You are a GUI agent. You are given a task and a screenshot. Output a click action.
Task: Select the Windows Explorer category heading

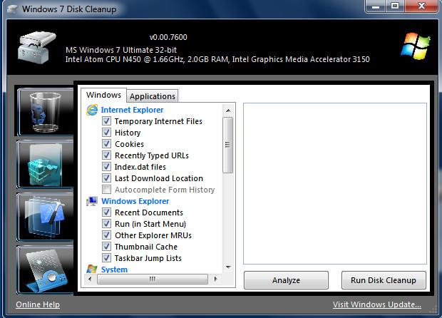tap(135, 201)
